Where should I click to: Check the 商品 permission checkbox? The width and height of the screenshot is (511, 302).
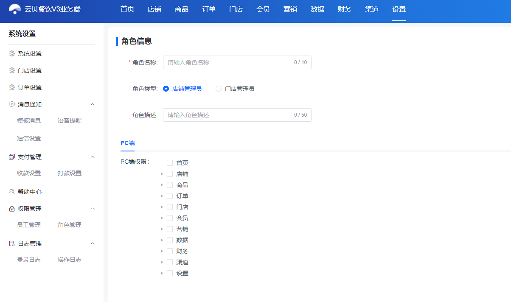[x=170, y=185]
